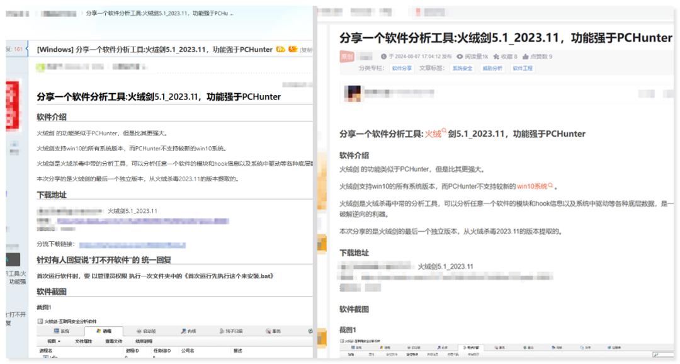Click red 火绒 keyword link in blog heading
This screenshot has width=680, height=364.
point(433,134)
